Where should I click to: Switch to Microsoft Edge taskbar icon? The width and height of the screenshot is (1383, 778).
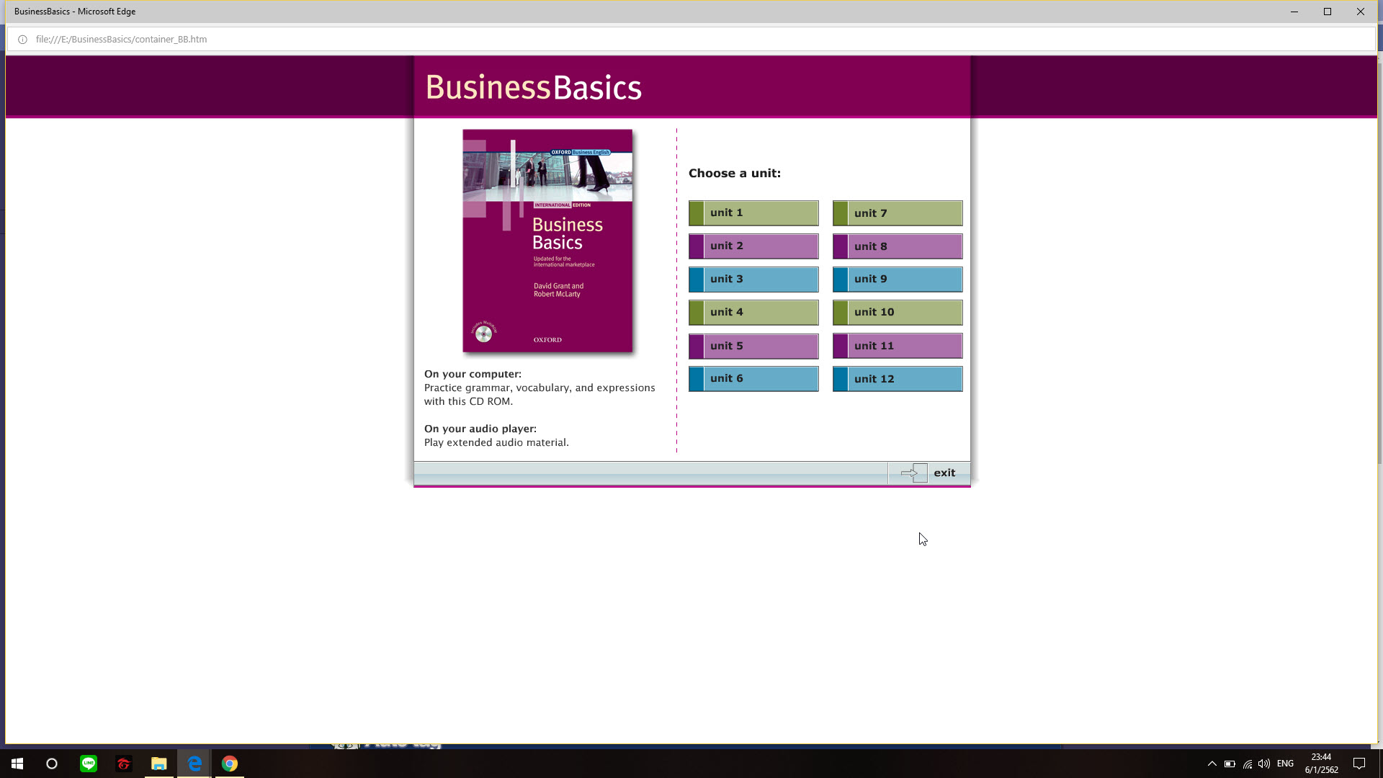[x=194, y=764]
